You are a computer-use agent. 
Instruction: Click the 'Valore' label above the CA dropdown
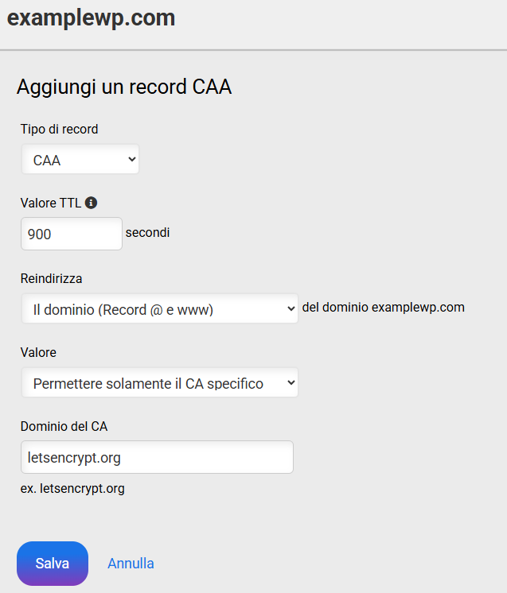(38, 352)
